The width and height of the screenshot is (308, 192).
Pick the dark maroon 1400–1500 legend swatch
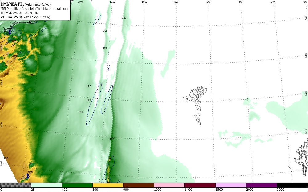[x=200, y=185]
